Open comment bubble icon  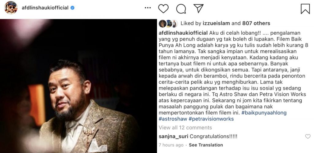pyautogui.click(x=181, y=9)
